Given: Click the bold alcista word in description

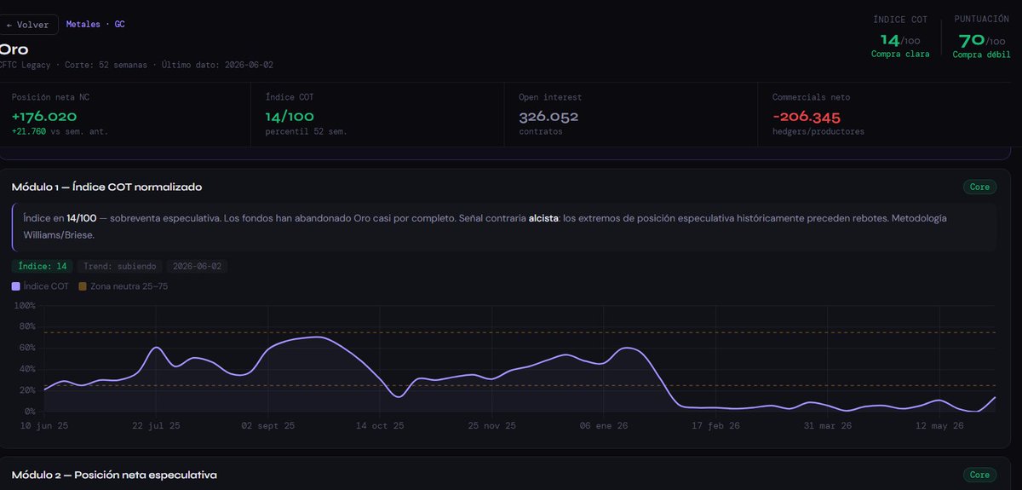Looking at the screenshot, I should [x=543, y=219].
